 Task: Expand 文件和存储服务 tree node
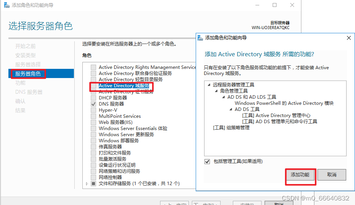tap(87, 184)
